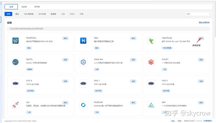216x123 pixels.
Task: Click the search magnifier icon
Action: click(x=210, y=14)
